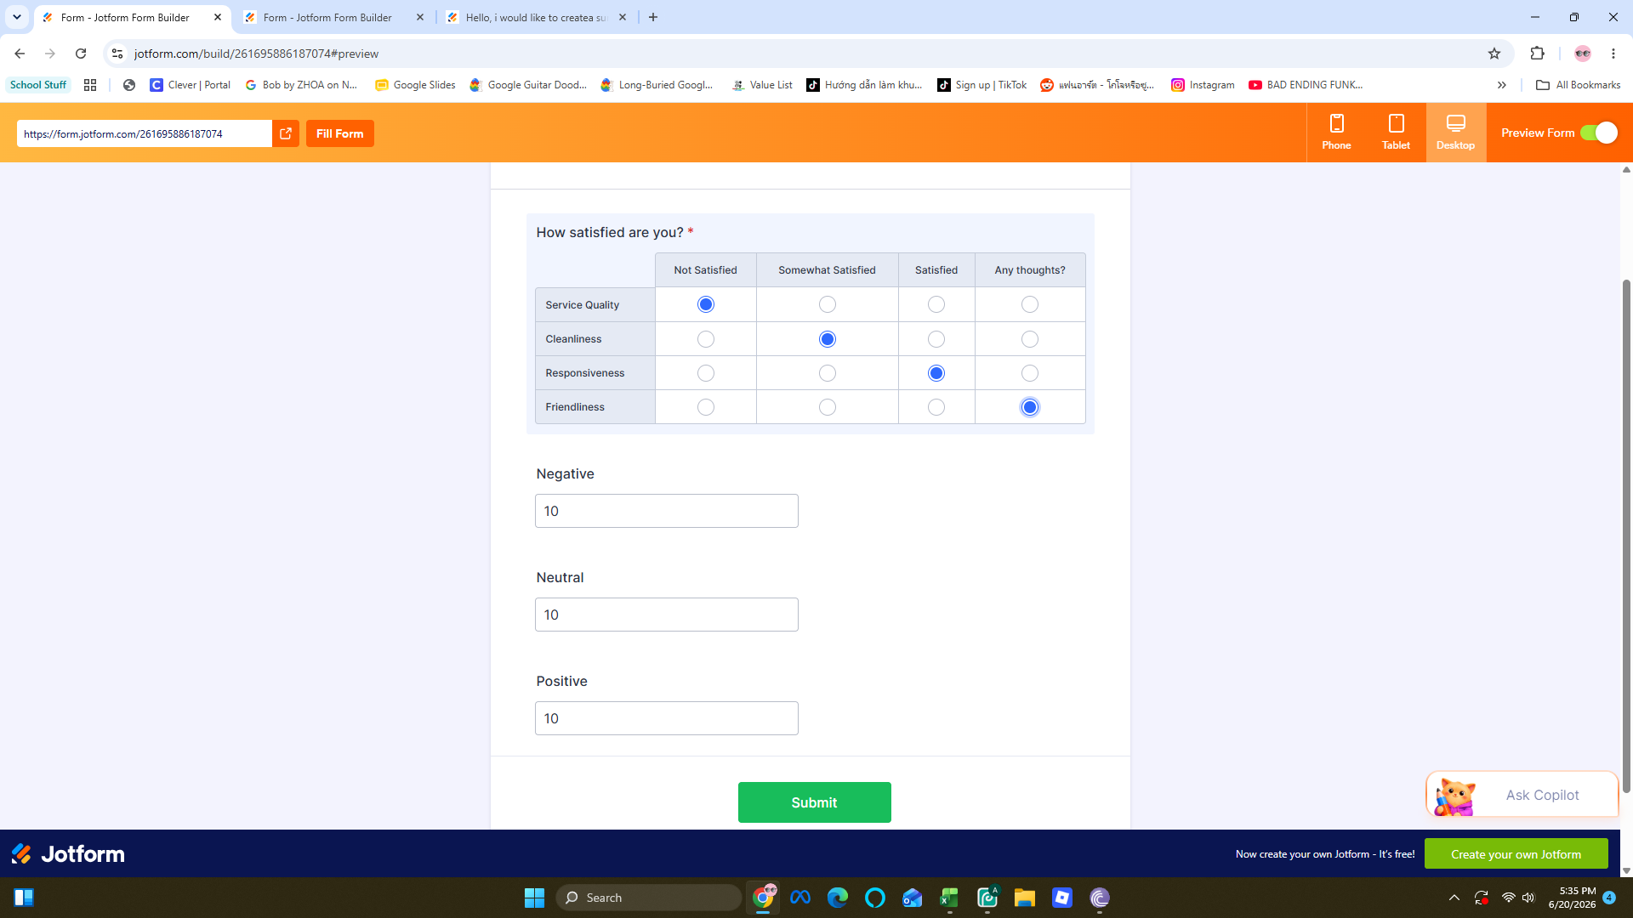Select Satisfied for Responsiveness
The height and width of the screenshot is (918, 1633).
(x=936, y=373)
